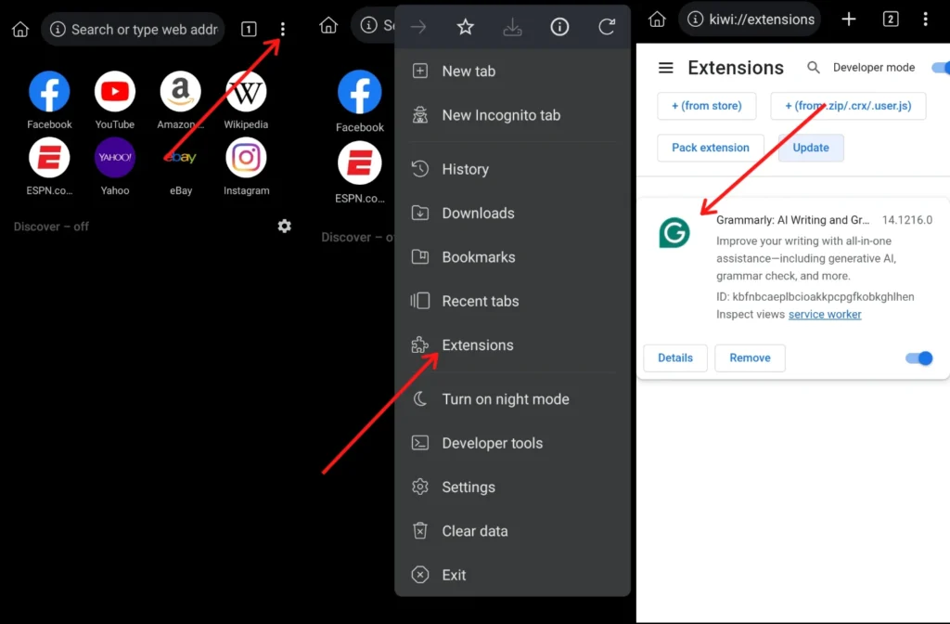This screenshot has width=950, height=624.
Task: Disable the Grammarly extension toggle
Action: click(x=918, y=358)
